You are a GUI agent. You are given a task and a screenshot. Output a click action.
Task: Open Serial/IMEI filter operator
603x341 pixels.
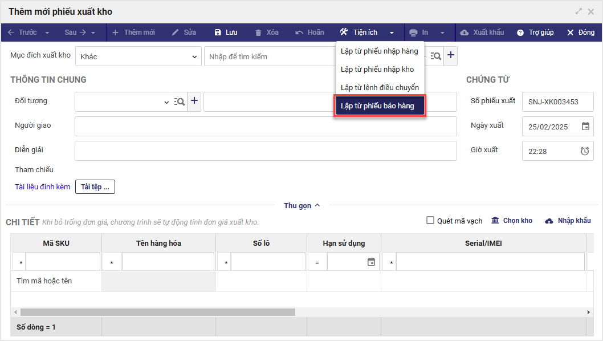coord(391,262)
